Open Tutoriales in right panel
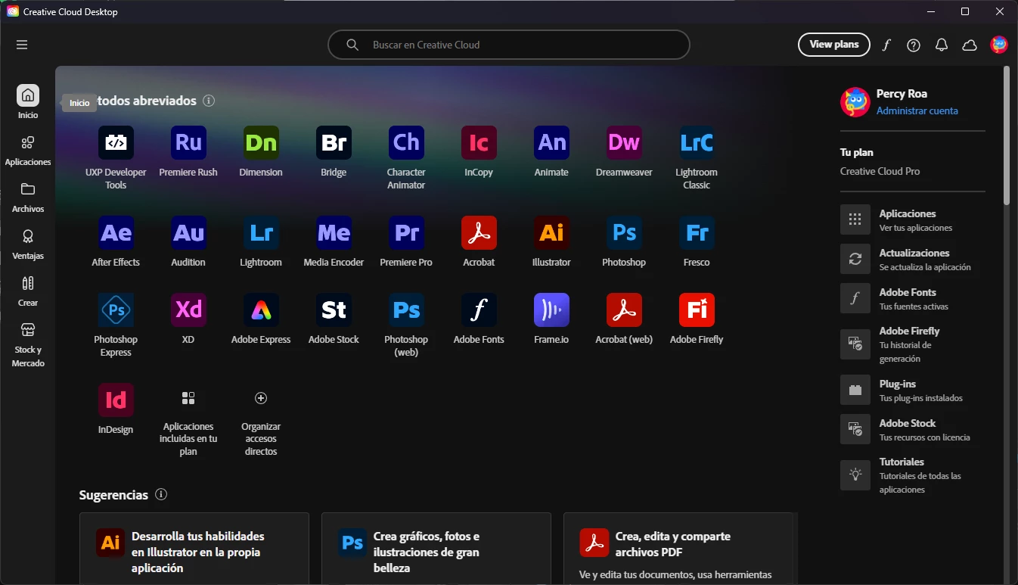The height and width of the screenshot is (585, 1018). click(x=913, y=475)
